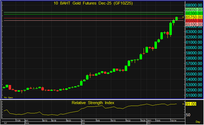The image size is (204, 125).
Task: Click the RSI current value arrow marker
Action: click(183, 104)
